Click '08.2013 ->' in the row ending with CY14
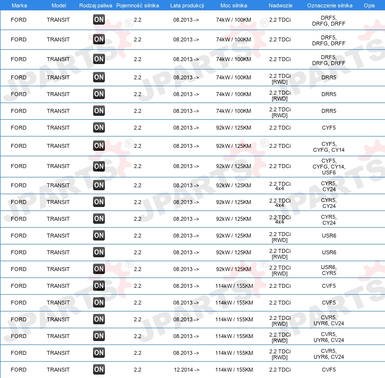This screenshot has height=378, width=385. point(186,146)
